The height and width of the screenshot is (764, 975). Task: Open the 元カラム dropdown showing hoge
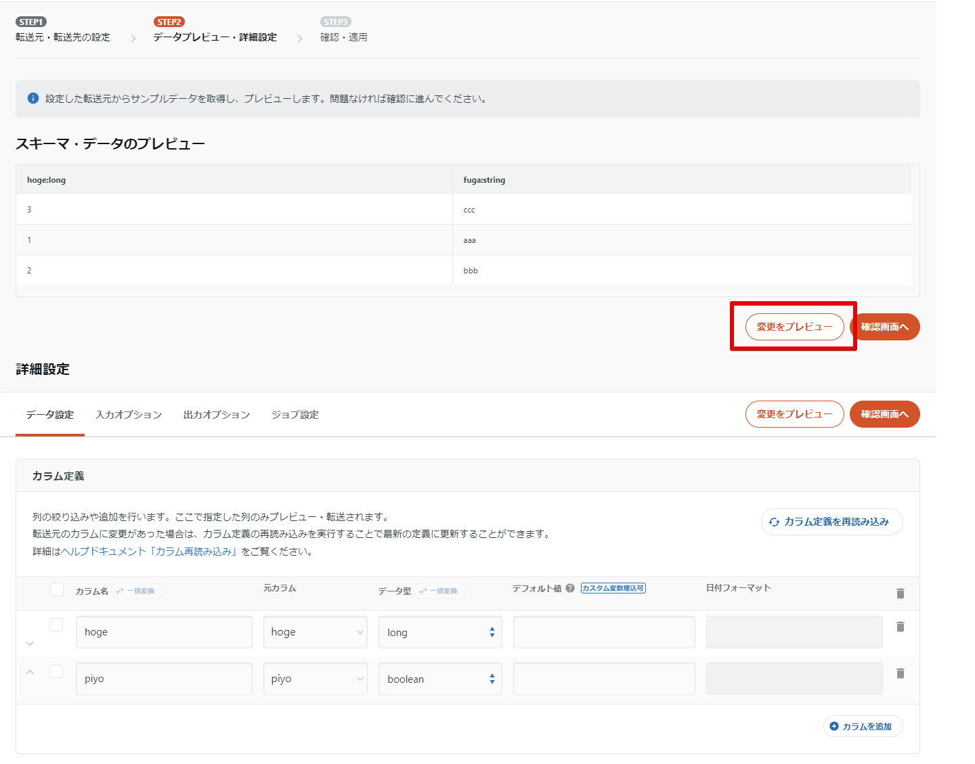coord(316,632)
